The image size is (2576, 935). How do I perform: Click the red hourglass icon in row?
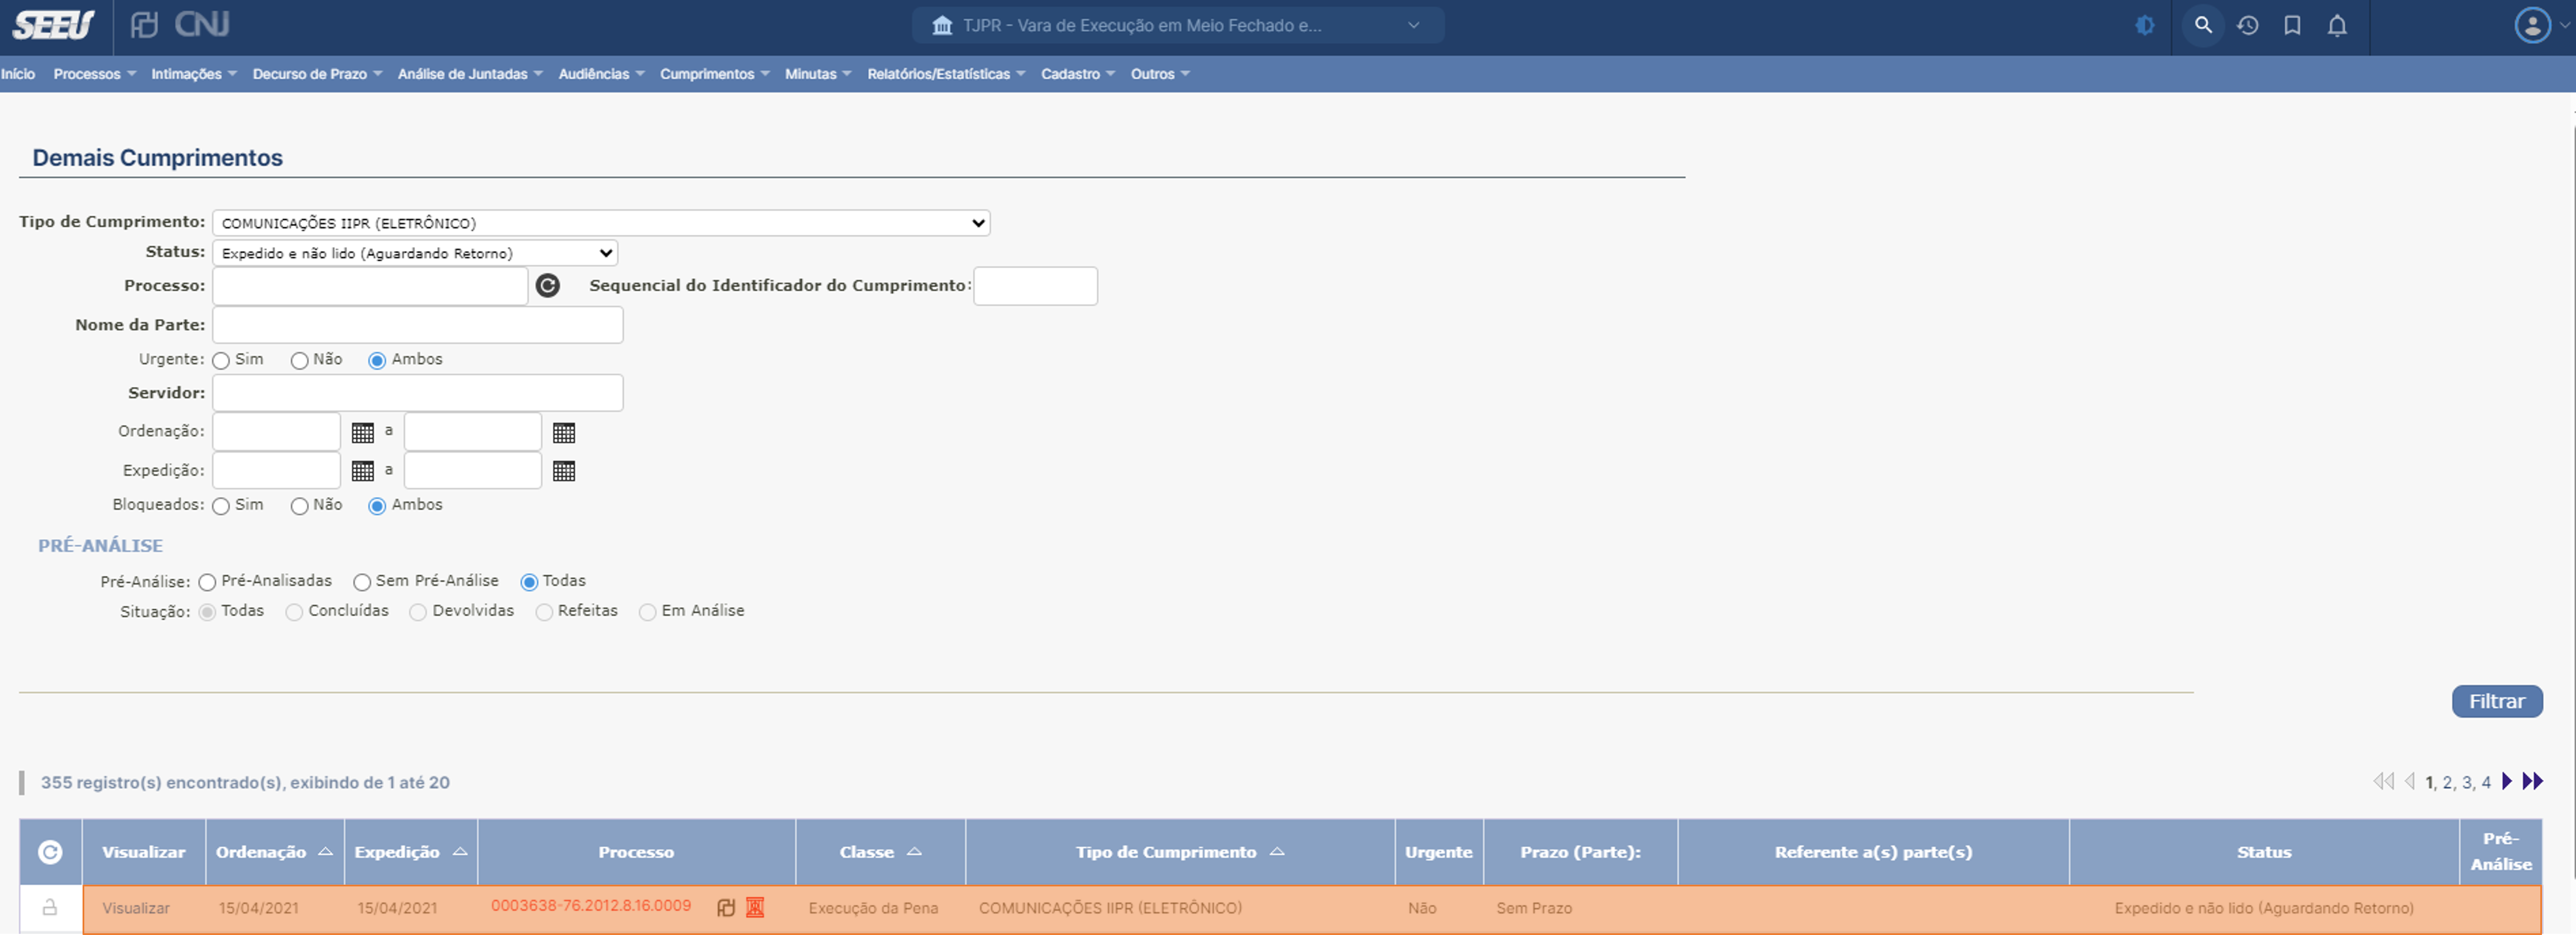tap(755, 907)
